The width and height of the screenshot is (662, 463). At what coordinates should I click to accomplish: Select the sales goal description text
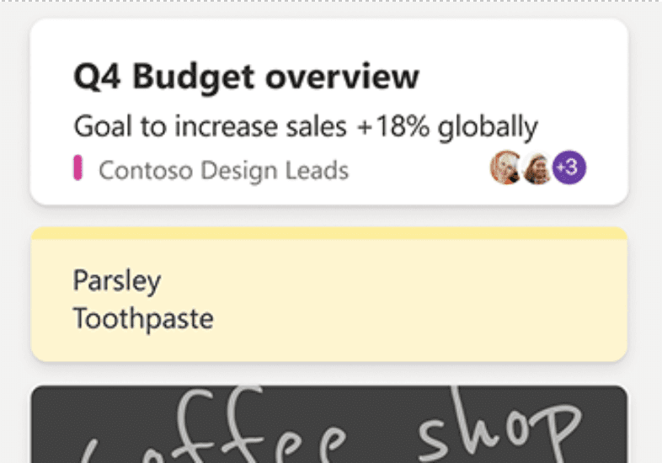pyautogui.click(x=306, y=126)
